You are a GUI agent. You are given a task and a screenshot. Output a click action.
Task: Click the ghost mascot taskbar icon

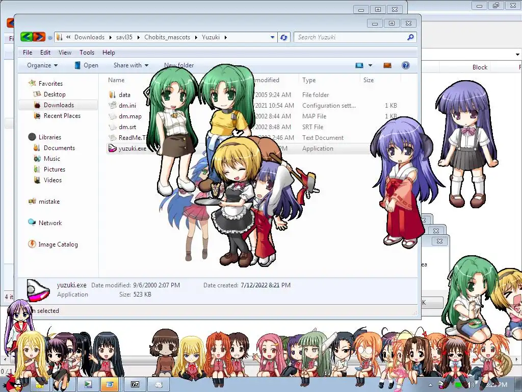click(159, 384)
